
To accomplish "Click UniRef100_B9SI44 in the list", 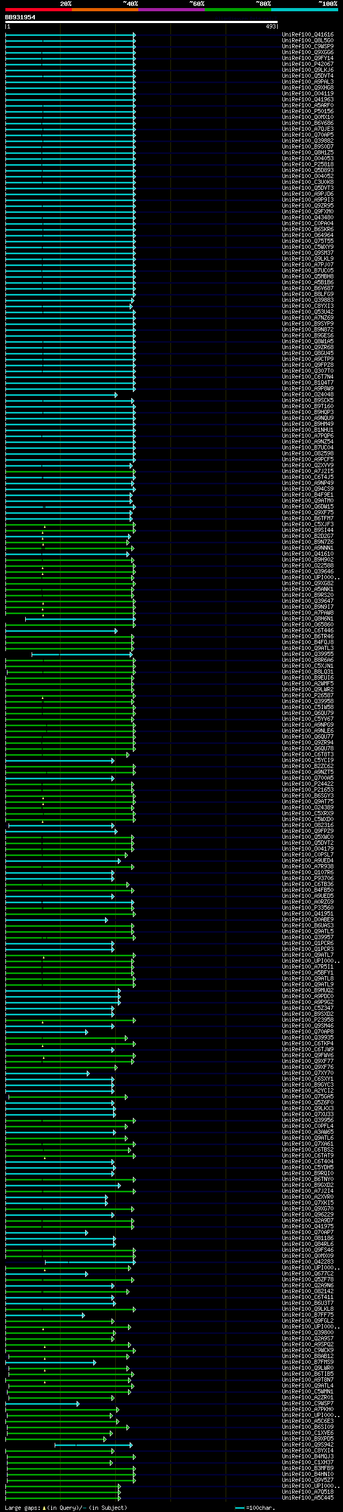I will click(308, 530).
